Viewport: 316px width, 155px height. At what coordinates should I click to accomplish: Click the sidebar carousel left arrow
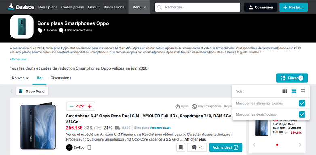(x=254, y=145)
